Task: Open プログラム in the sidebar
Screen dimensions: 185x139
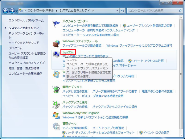Action: click(15, 48)
